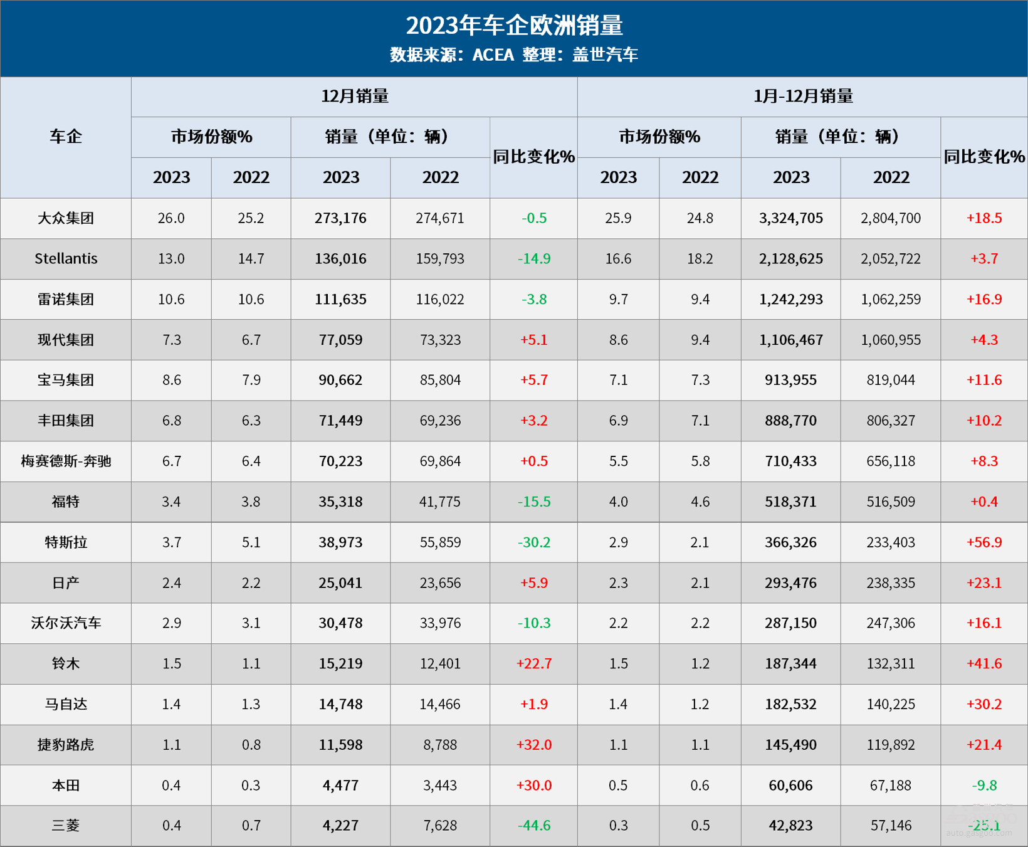Select Suzuki's December change value +22.7
Viewport: 1028px width, 847px height.
533,664
